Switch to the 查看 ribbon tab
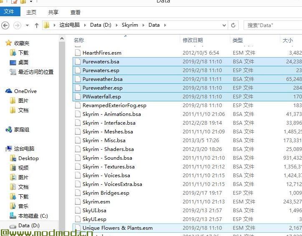The image size is (302, 236). click(75, 13)
